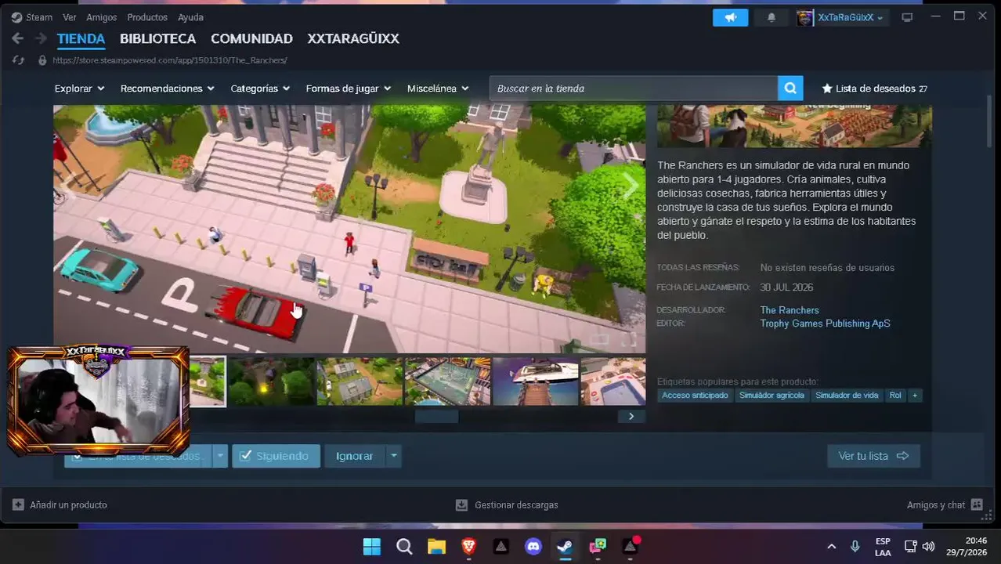Click the Acceso anticipado tag
Image resolution: width=1001 pixels, height=564 pixels.
pos(695,396)
